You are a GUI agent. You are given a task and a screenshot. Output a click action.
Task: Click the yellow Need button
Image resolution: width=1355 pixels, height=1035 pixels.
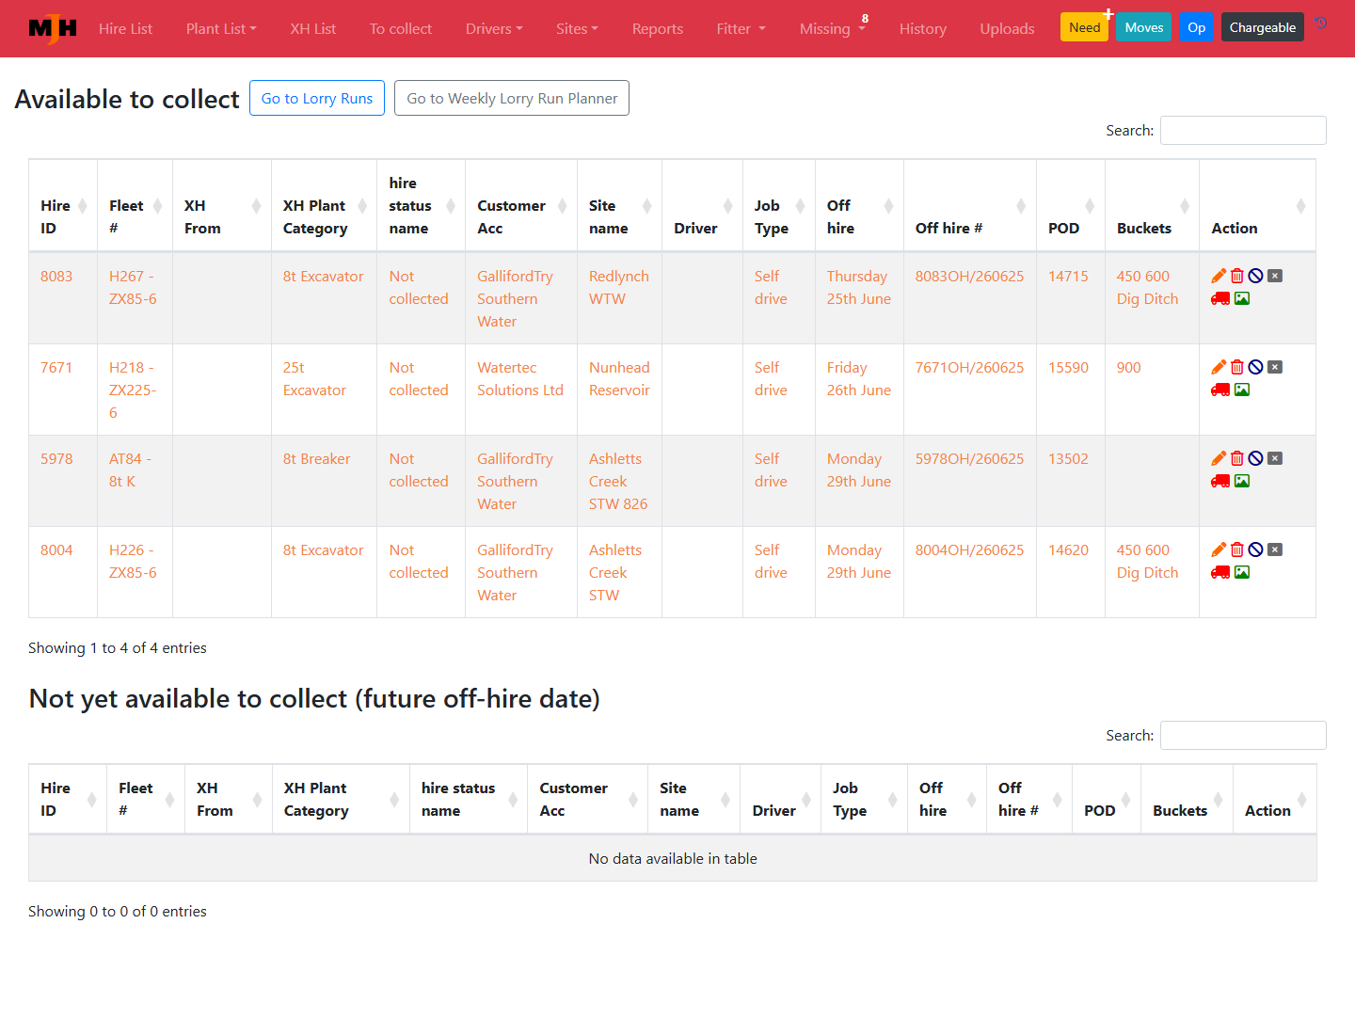[1084, 27]
